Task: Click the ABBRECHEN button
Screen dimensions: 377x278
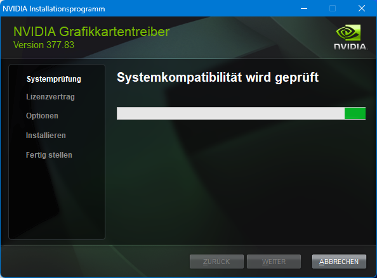Action: (x=339, y=262)
